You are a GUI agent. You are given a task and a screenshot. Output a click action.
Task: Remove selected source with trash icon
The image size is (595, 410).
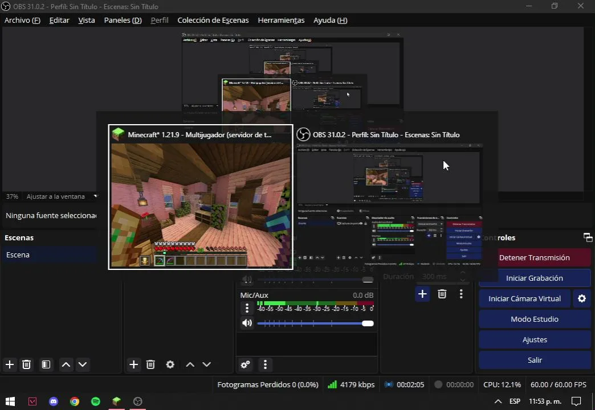[x=150, y=364]
